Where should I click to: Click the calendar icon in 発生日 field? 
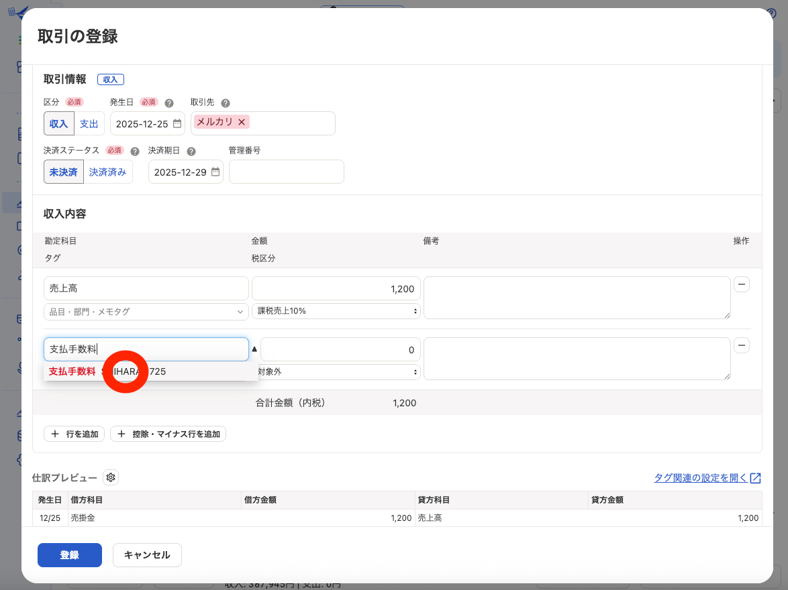(x=177, y=124)
